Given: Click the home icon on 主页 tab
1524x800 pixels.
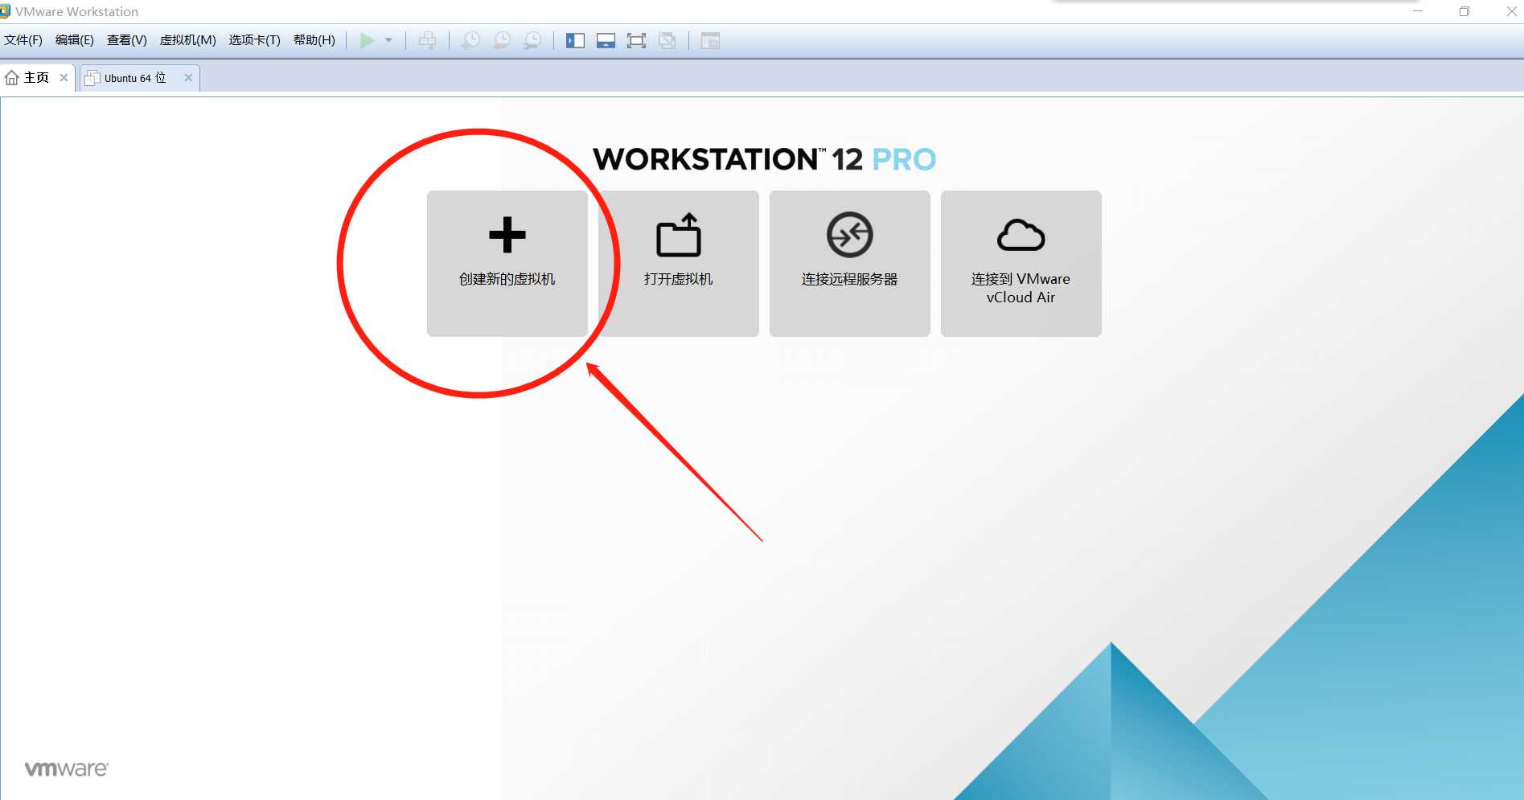Looking at the screenshot, I should coord(12,78).
